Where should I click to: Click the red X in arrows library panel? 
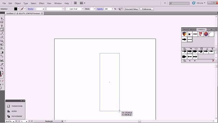pos(213,61)
